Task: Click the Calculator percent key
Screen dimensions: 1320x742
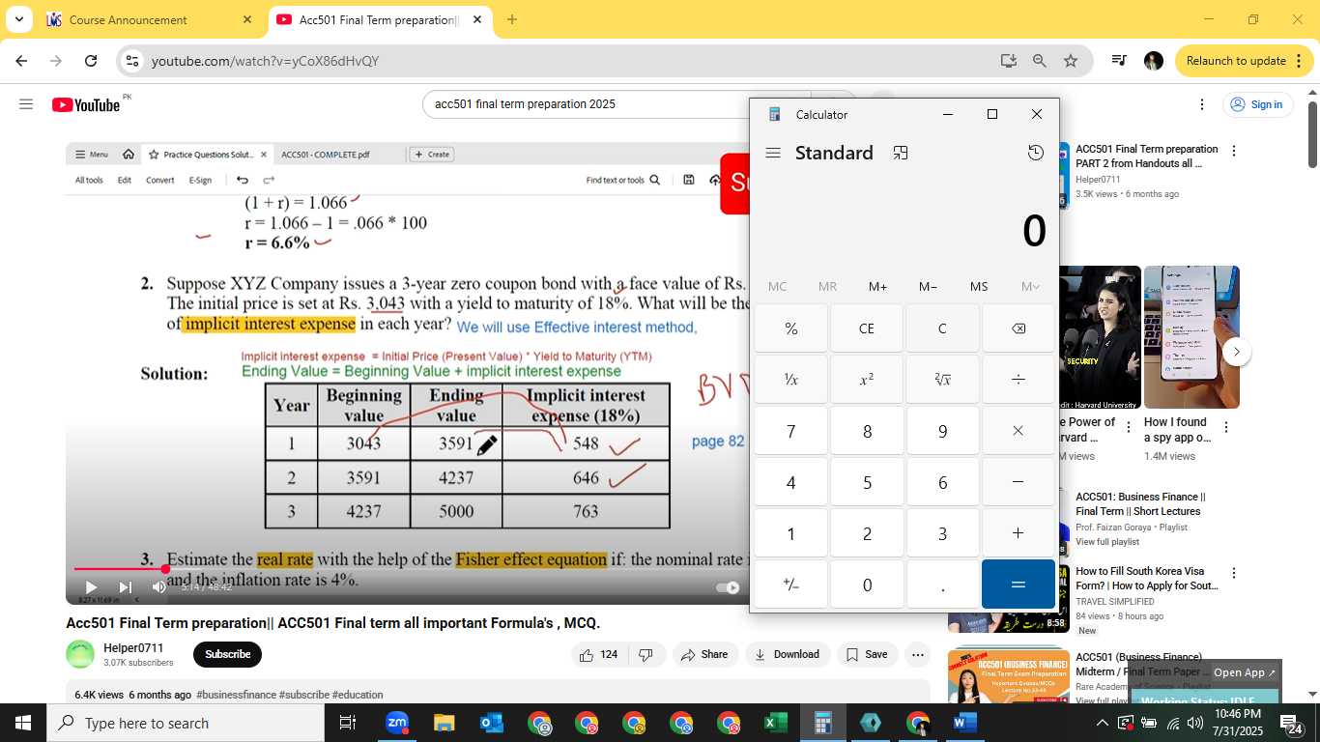Action: tap(791, 328)
